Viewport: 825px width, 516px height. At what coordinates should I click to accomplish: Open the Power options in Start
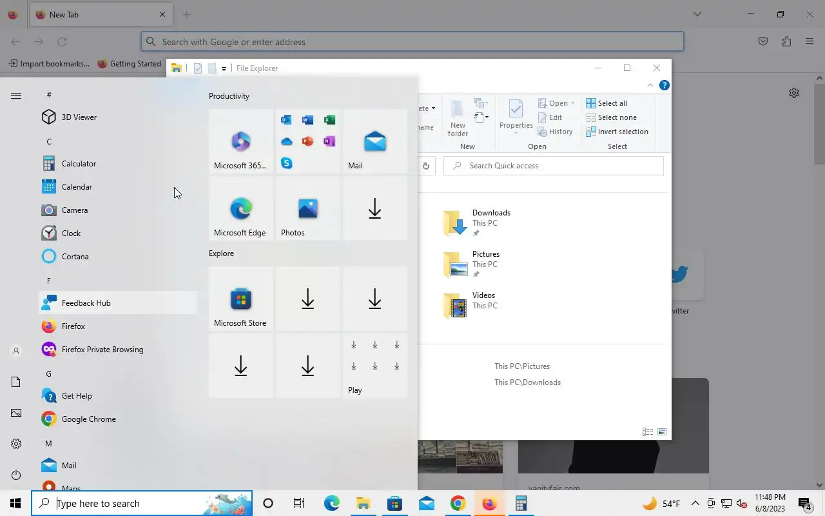coord(16,475)
